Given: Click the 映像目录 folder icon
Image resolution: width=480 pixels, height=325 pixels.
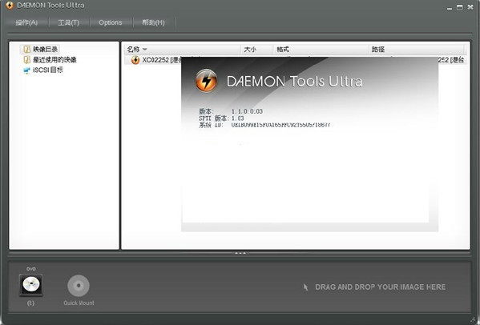Looking at the screenshot, I should click(27, 49).
